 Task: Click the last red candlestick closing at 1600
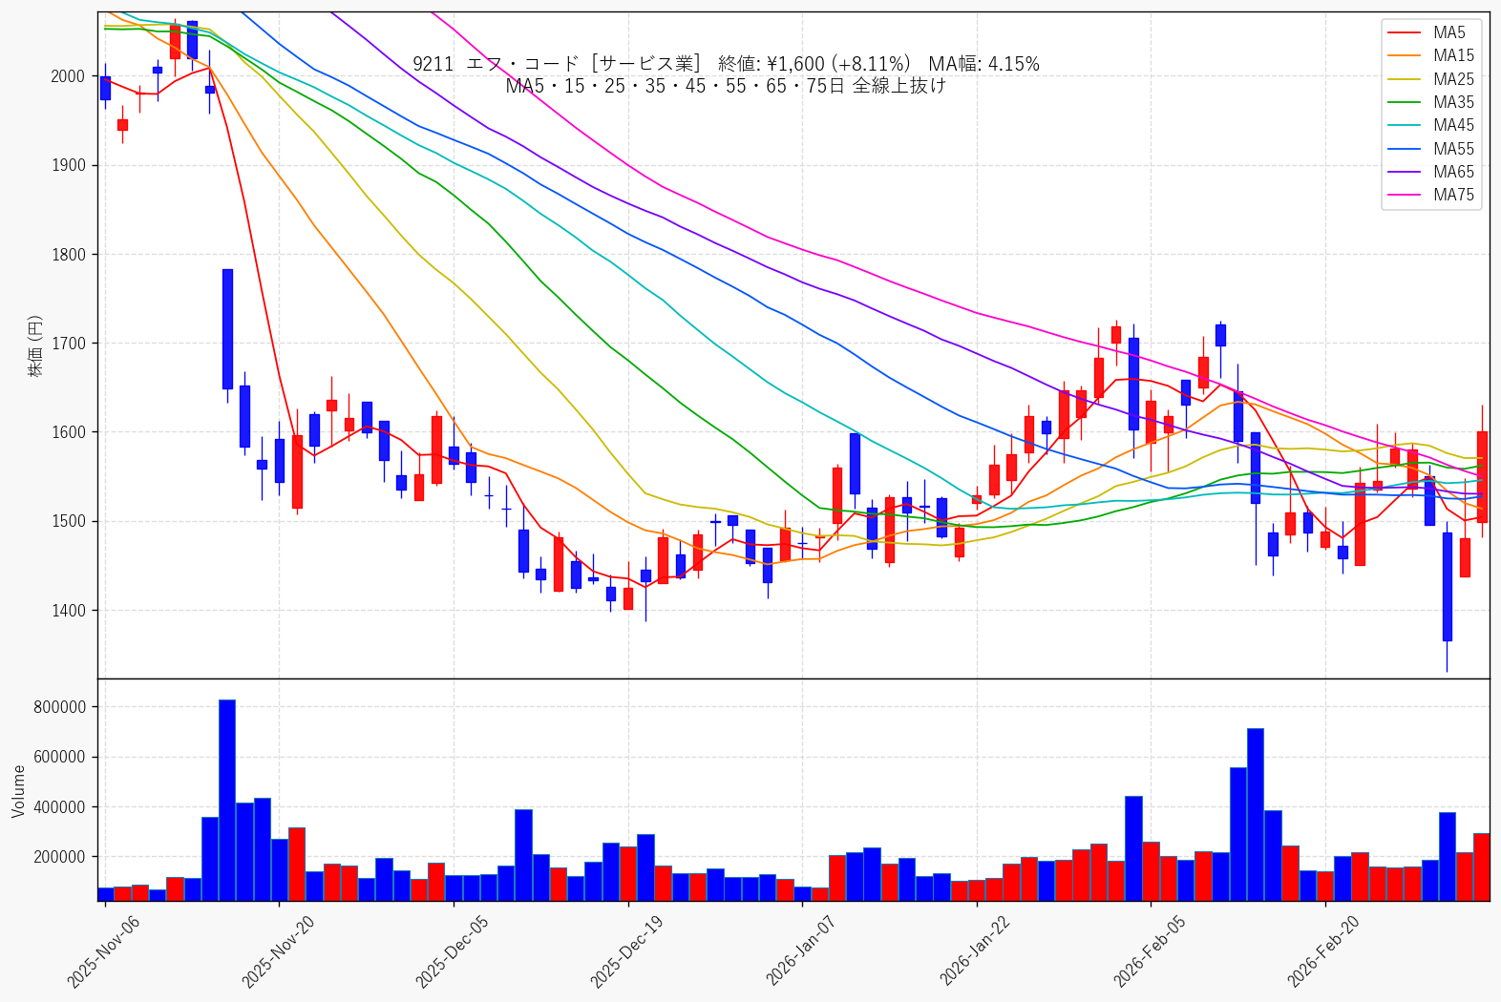1482,476
